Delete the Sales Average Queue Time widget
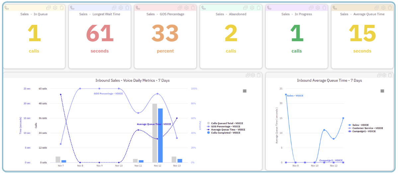 (x=390, y=8)
